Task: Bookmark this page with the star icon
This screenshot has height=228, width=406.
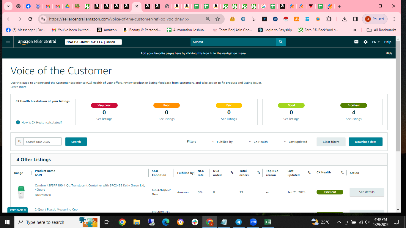Action: tap(218, 19)
